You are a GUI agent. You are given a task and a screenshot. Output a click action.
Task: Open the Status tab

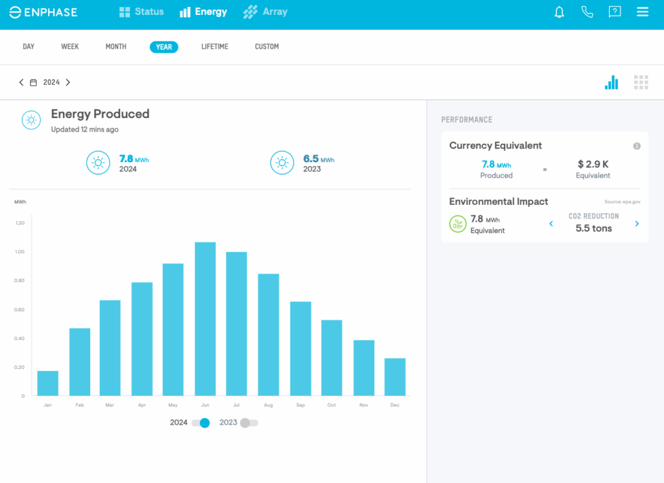coord(141,12)
